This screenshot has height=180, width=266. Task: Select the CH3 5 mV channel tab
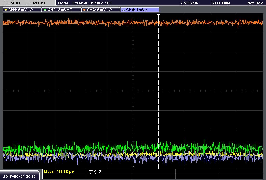click(x=101, y=10)
